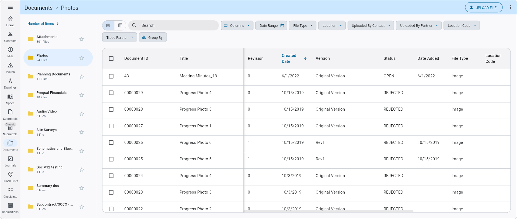Check the row checkbox for 00000028

click(x=111, y=109)
